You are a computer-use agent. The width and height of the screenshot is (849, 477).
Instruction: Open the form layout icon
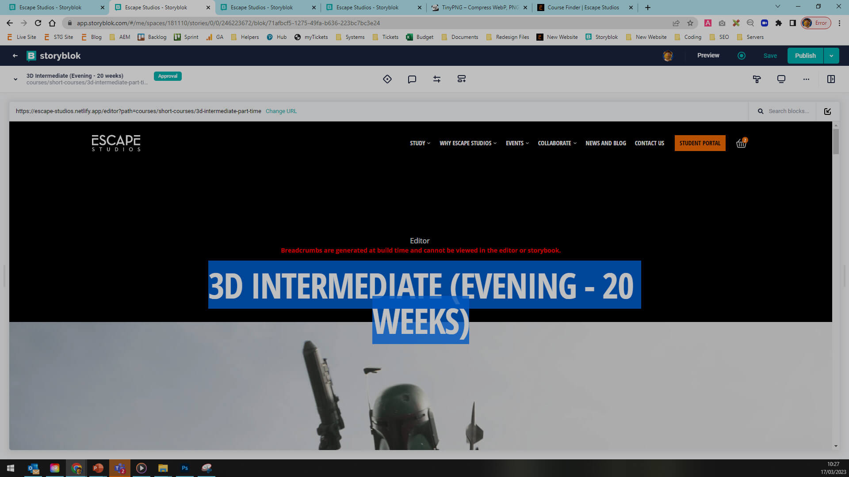tap(462, 79)
